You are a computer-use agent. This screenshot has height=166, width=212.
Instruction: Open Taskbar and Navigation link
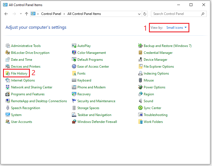[94, 115]
